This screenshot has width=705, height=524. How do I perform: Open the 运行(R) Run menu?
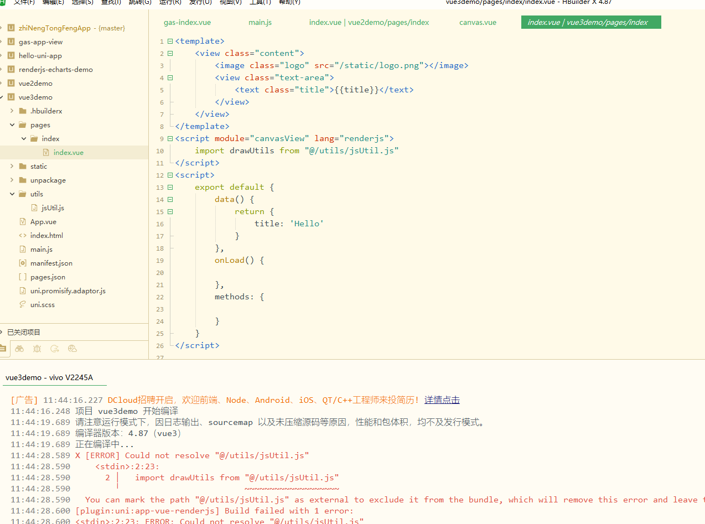(170, 2)
